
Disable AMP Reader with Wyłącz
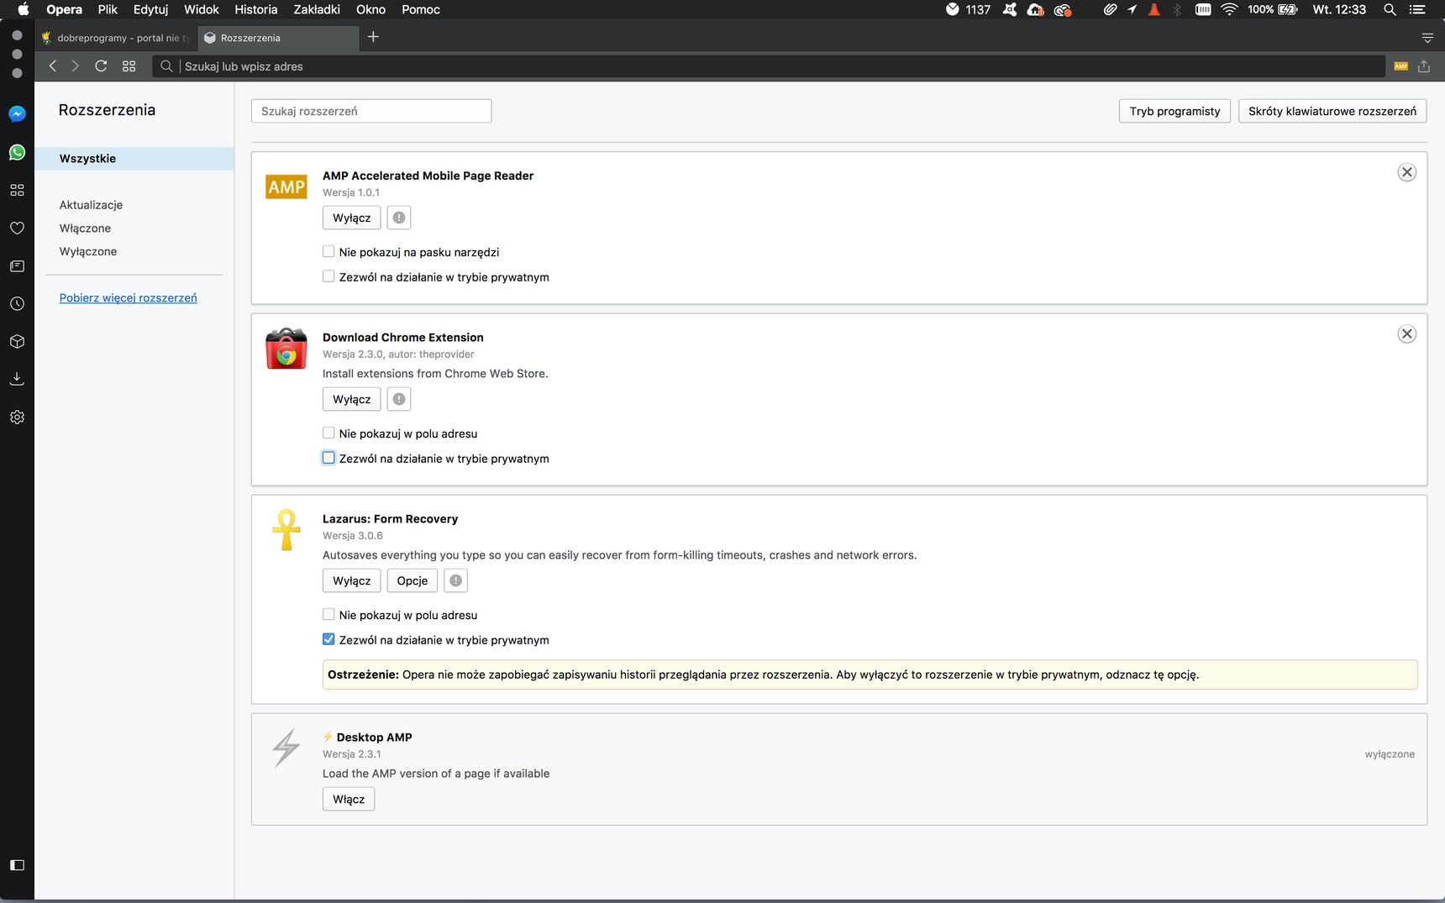click(351, 218)
